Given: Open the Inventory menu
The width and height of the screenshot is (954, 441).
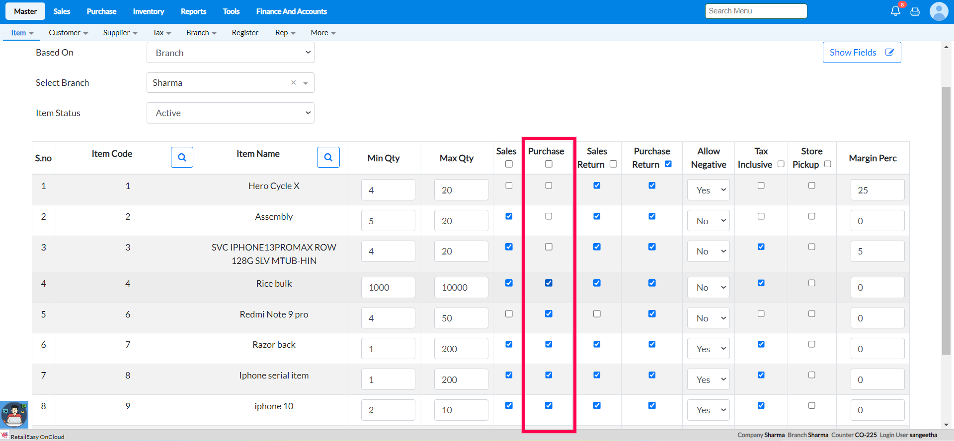Looking at the screenshot, I should pyautogui.click(x=148, y=11).
